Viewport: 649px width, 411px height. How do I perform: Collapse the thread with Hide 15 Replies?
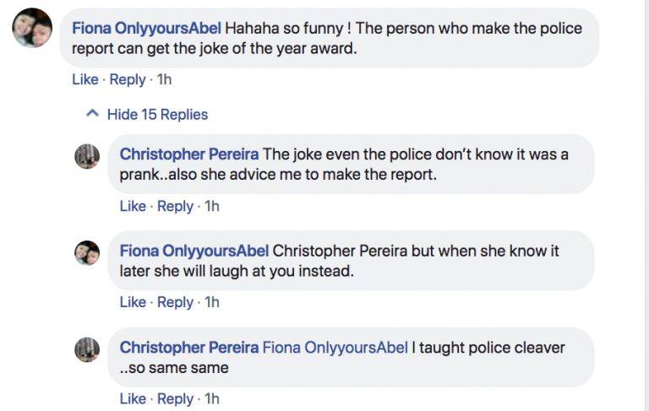point(156,114)
